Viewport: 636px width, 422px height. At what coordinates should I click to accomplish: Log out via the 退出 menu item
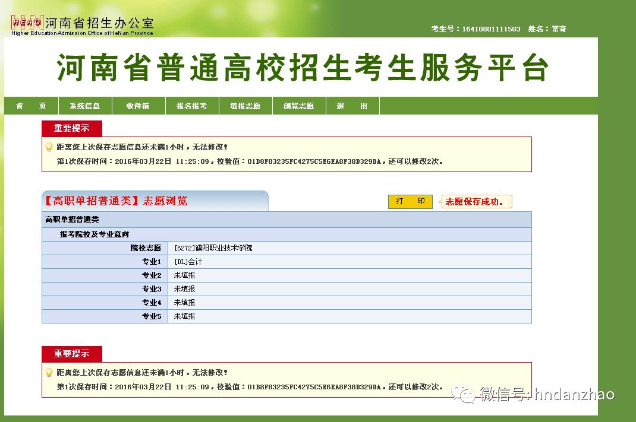[352, 106]
